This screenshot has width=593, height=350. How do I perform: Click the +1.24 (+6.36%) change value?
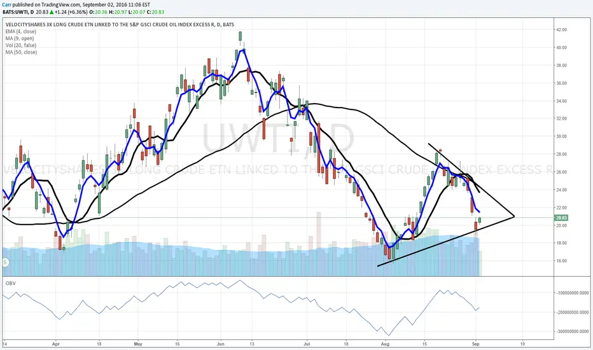[x=72, y=12]
